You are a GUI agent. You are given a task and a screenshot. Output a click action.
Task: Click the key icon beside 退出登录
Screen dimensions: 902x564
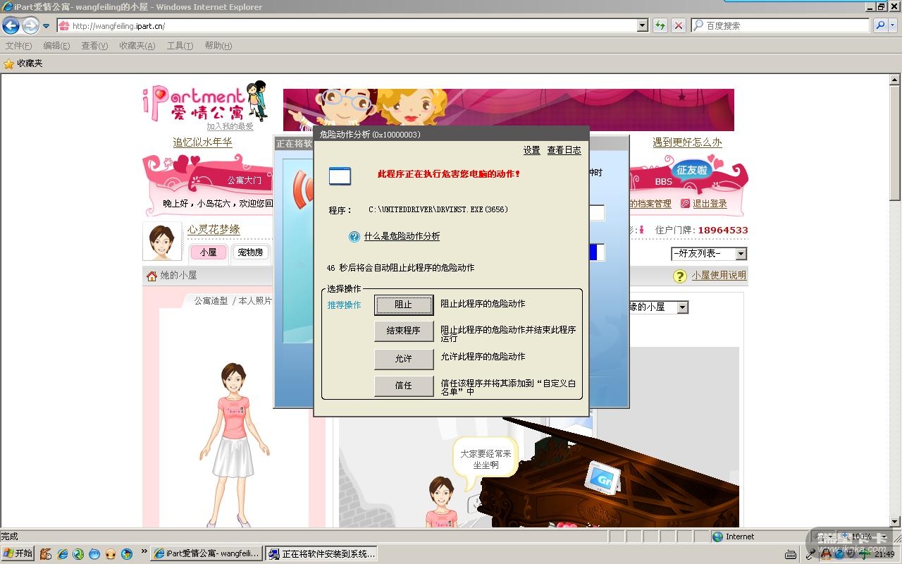[x=685, y=204]
